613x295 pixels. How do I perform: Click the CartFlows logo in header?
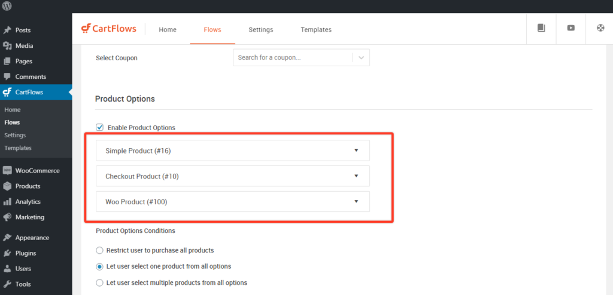109,29
